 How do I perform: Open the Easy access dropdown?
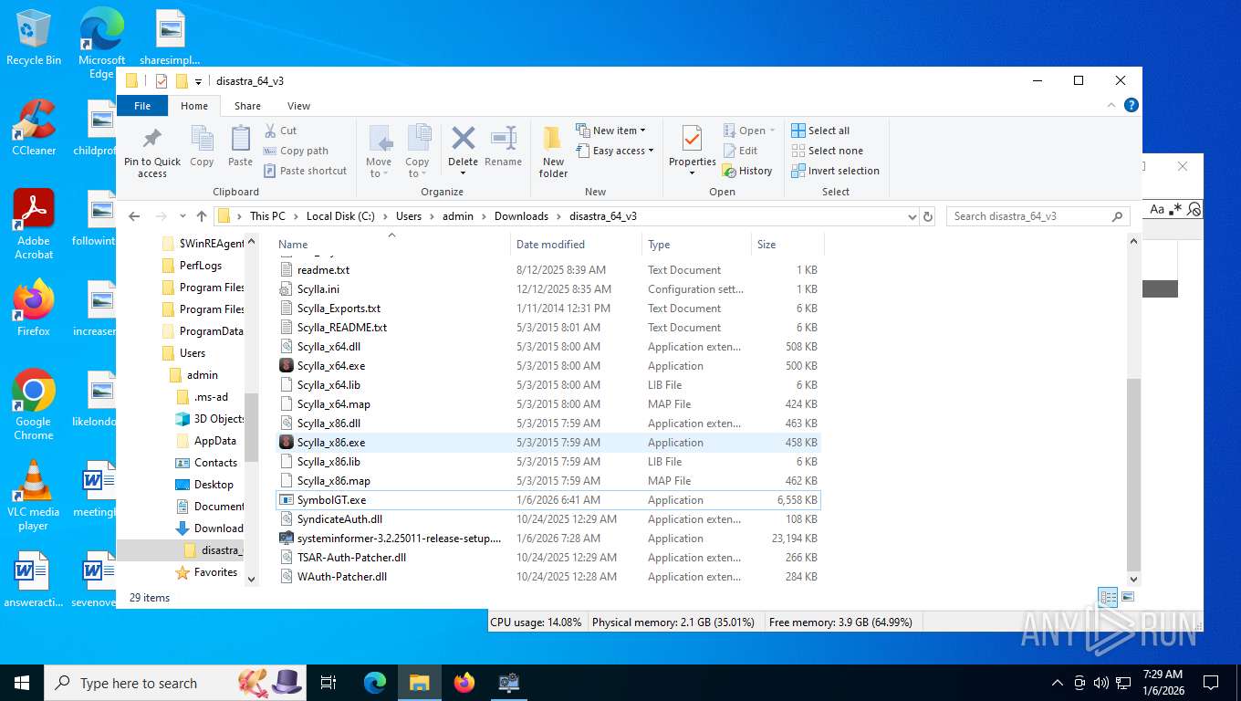click(x=614, y=151)
